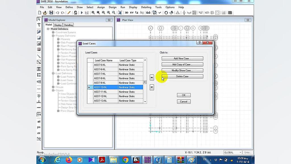The height and width of the screenshot is (164, 291).
Task: Close the Model Explorer panel
Action: [109, 20]
